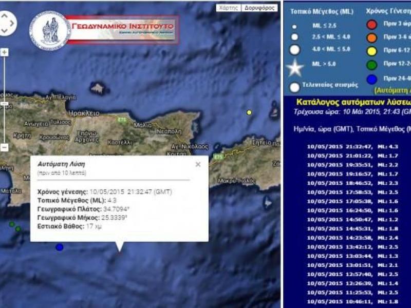Zoom out with the map minus button
The width and height of the screenshot is (411, 308).
pos(4,147)
